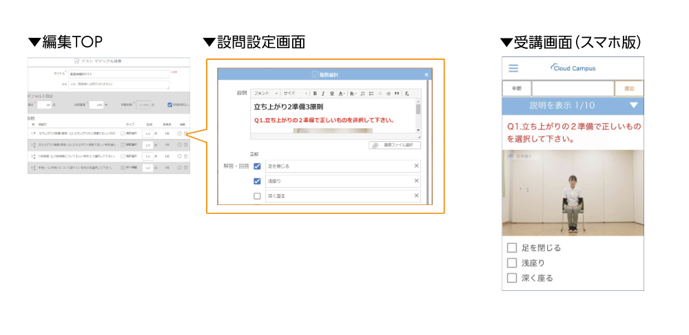Click the reorder arrow on question row 1
Screen dimensions: 689x335
click(x=34, y=133)
